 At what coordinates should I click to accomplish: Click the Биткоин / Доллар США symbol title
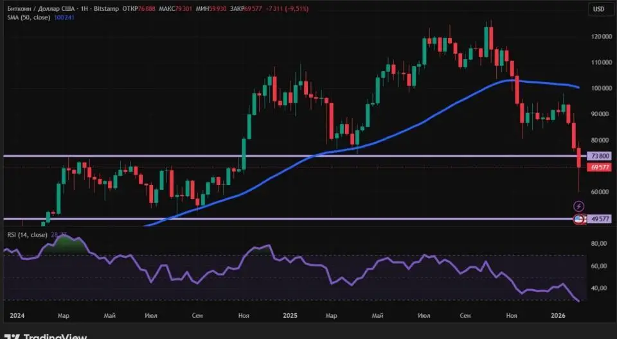point(42,8)
